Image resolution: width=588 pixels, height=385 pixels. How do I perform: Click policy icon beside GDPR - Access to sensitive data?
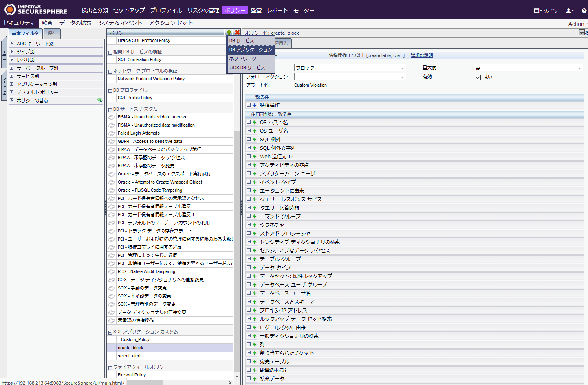[x=111, y=141]
